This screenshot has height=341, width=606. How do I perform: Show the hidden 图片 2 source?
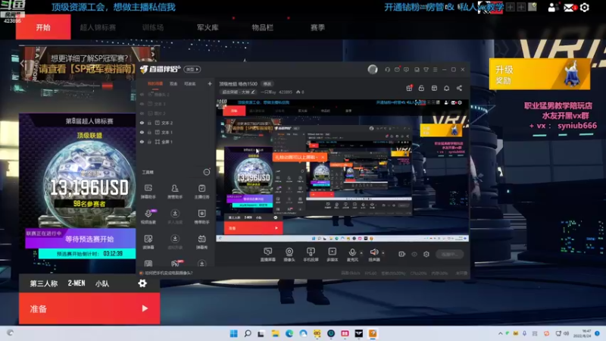point(142,113)
